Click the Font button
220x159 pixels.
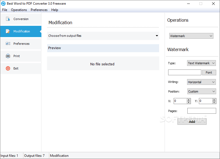[209, 72]
